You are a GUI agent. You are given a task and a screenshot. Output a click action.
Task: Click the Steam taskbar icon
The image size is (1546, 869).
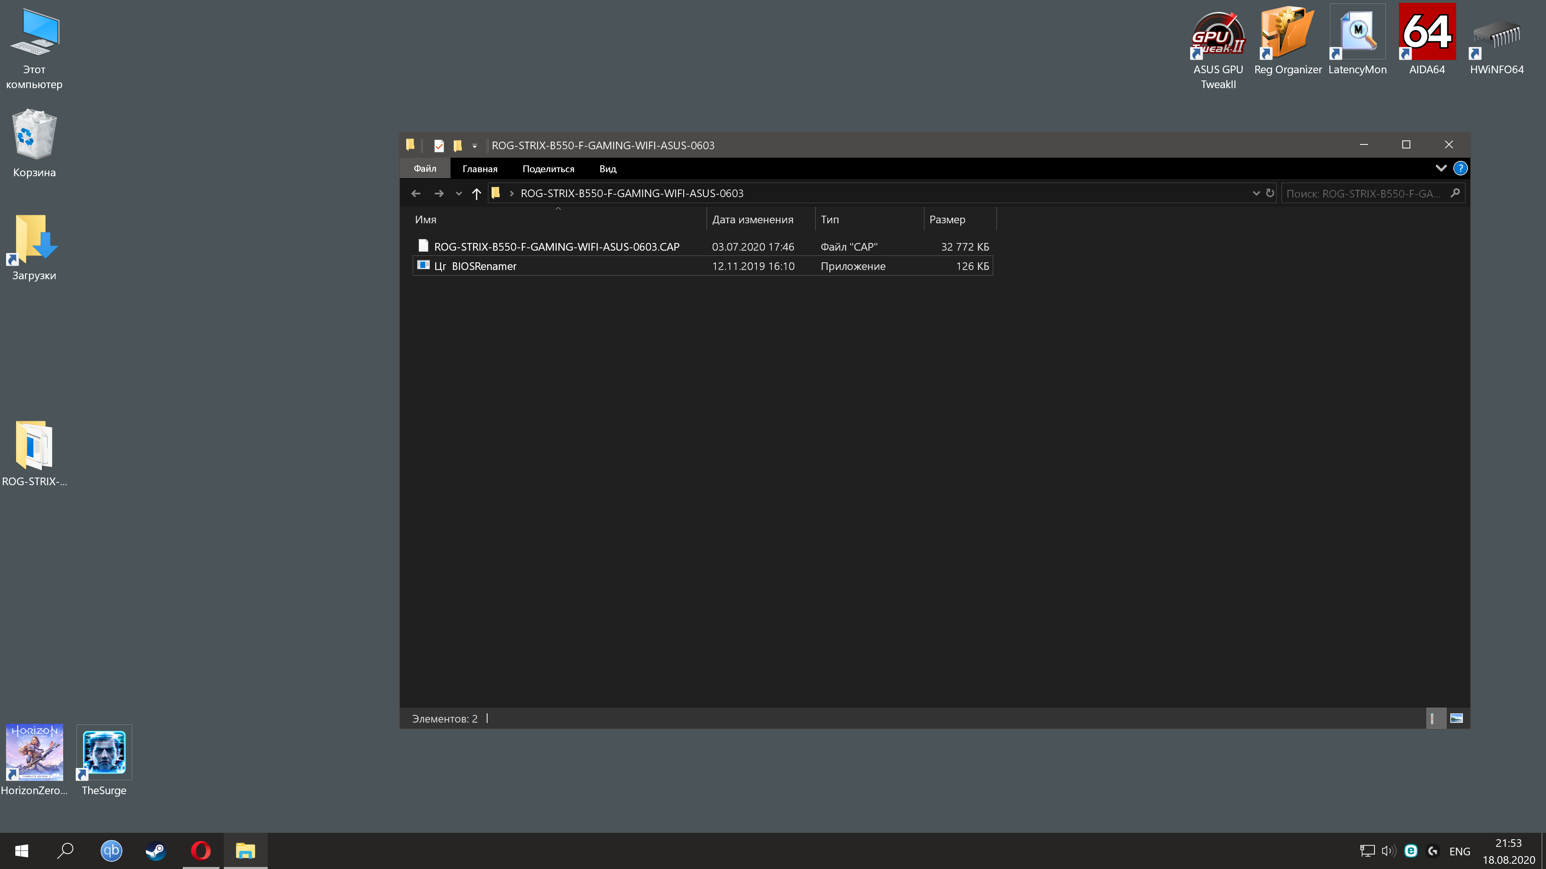[156, 850]
